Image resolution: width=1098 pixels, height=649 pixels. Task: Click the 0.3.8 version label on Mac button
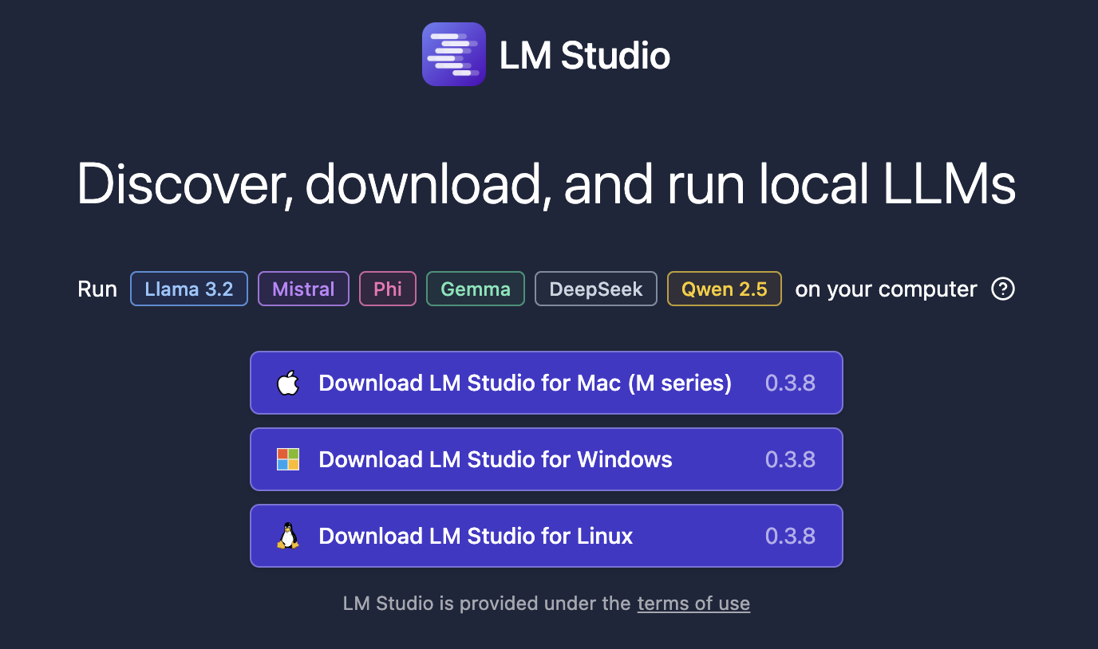pyautogui.click(x=790, y=383)
